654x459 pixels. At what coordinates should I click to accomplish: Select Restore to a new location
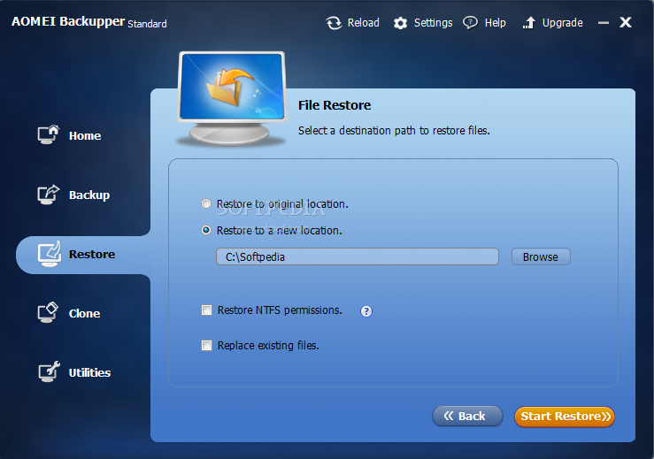206,230
